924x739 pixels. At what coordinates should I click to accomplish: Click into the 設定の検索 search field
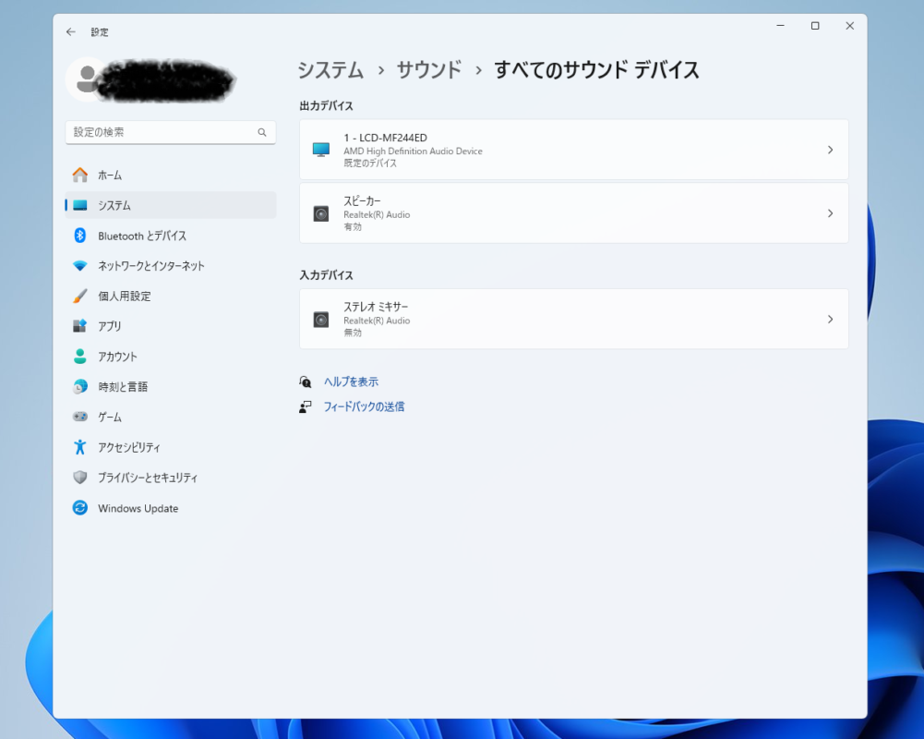170,132
